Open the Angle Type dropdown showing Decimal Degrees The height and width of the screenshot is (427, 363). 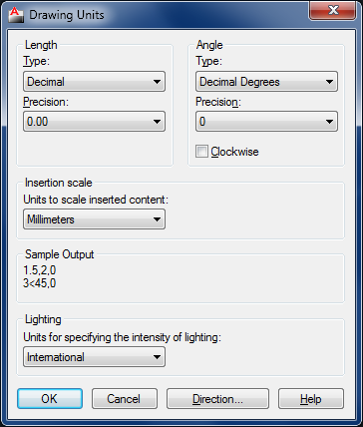click(x=266, y=82)
